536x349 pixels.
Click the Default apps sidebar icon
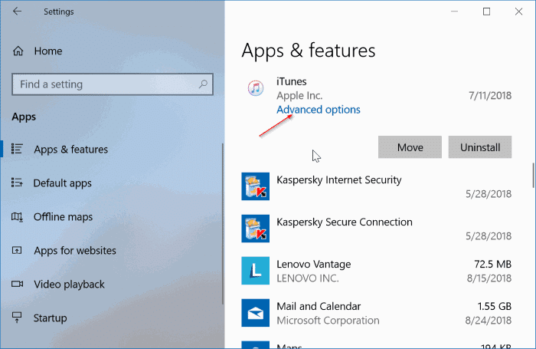coord(17,183)
